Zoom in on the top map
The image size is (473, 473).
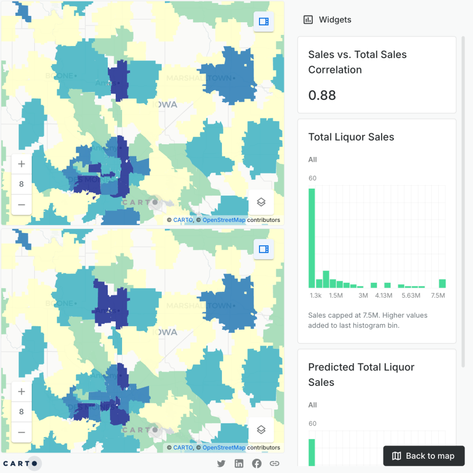coord(22,164)
